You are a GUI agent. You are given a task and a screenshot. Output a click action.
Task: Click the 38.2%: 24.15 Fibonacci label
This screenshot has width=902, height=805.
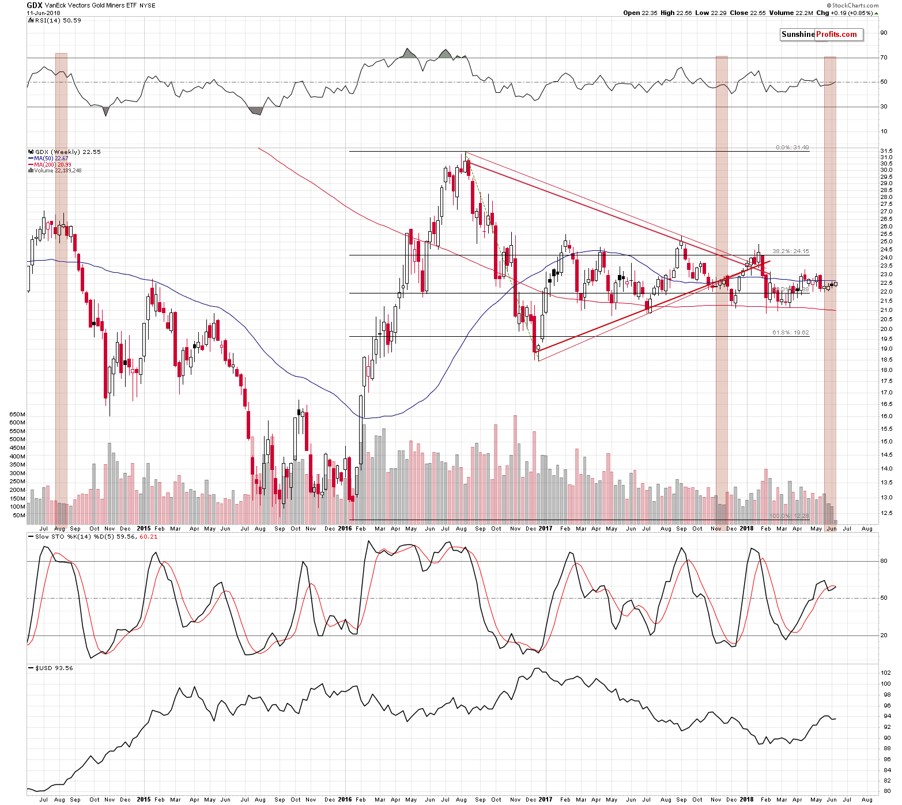click(790, 251)
